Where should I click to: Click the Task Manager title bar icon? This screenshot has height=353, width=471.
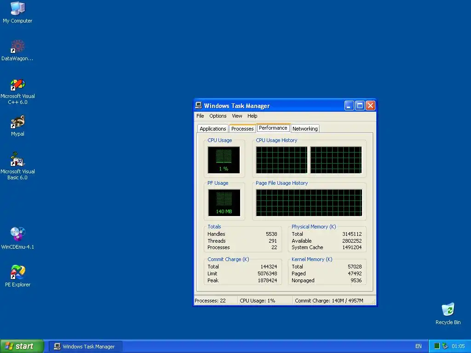199,105
